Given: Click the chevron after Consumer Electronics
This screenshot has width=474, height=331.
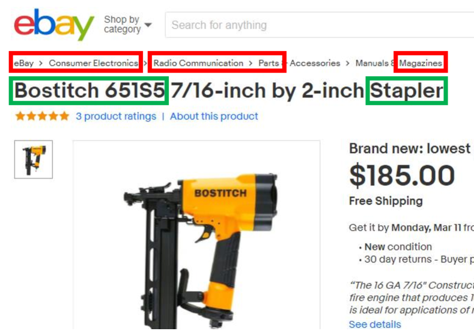Looking at the screenshot, I should (x=146, y=63).
